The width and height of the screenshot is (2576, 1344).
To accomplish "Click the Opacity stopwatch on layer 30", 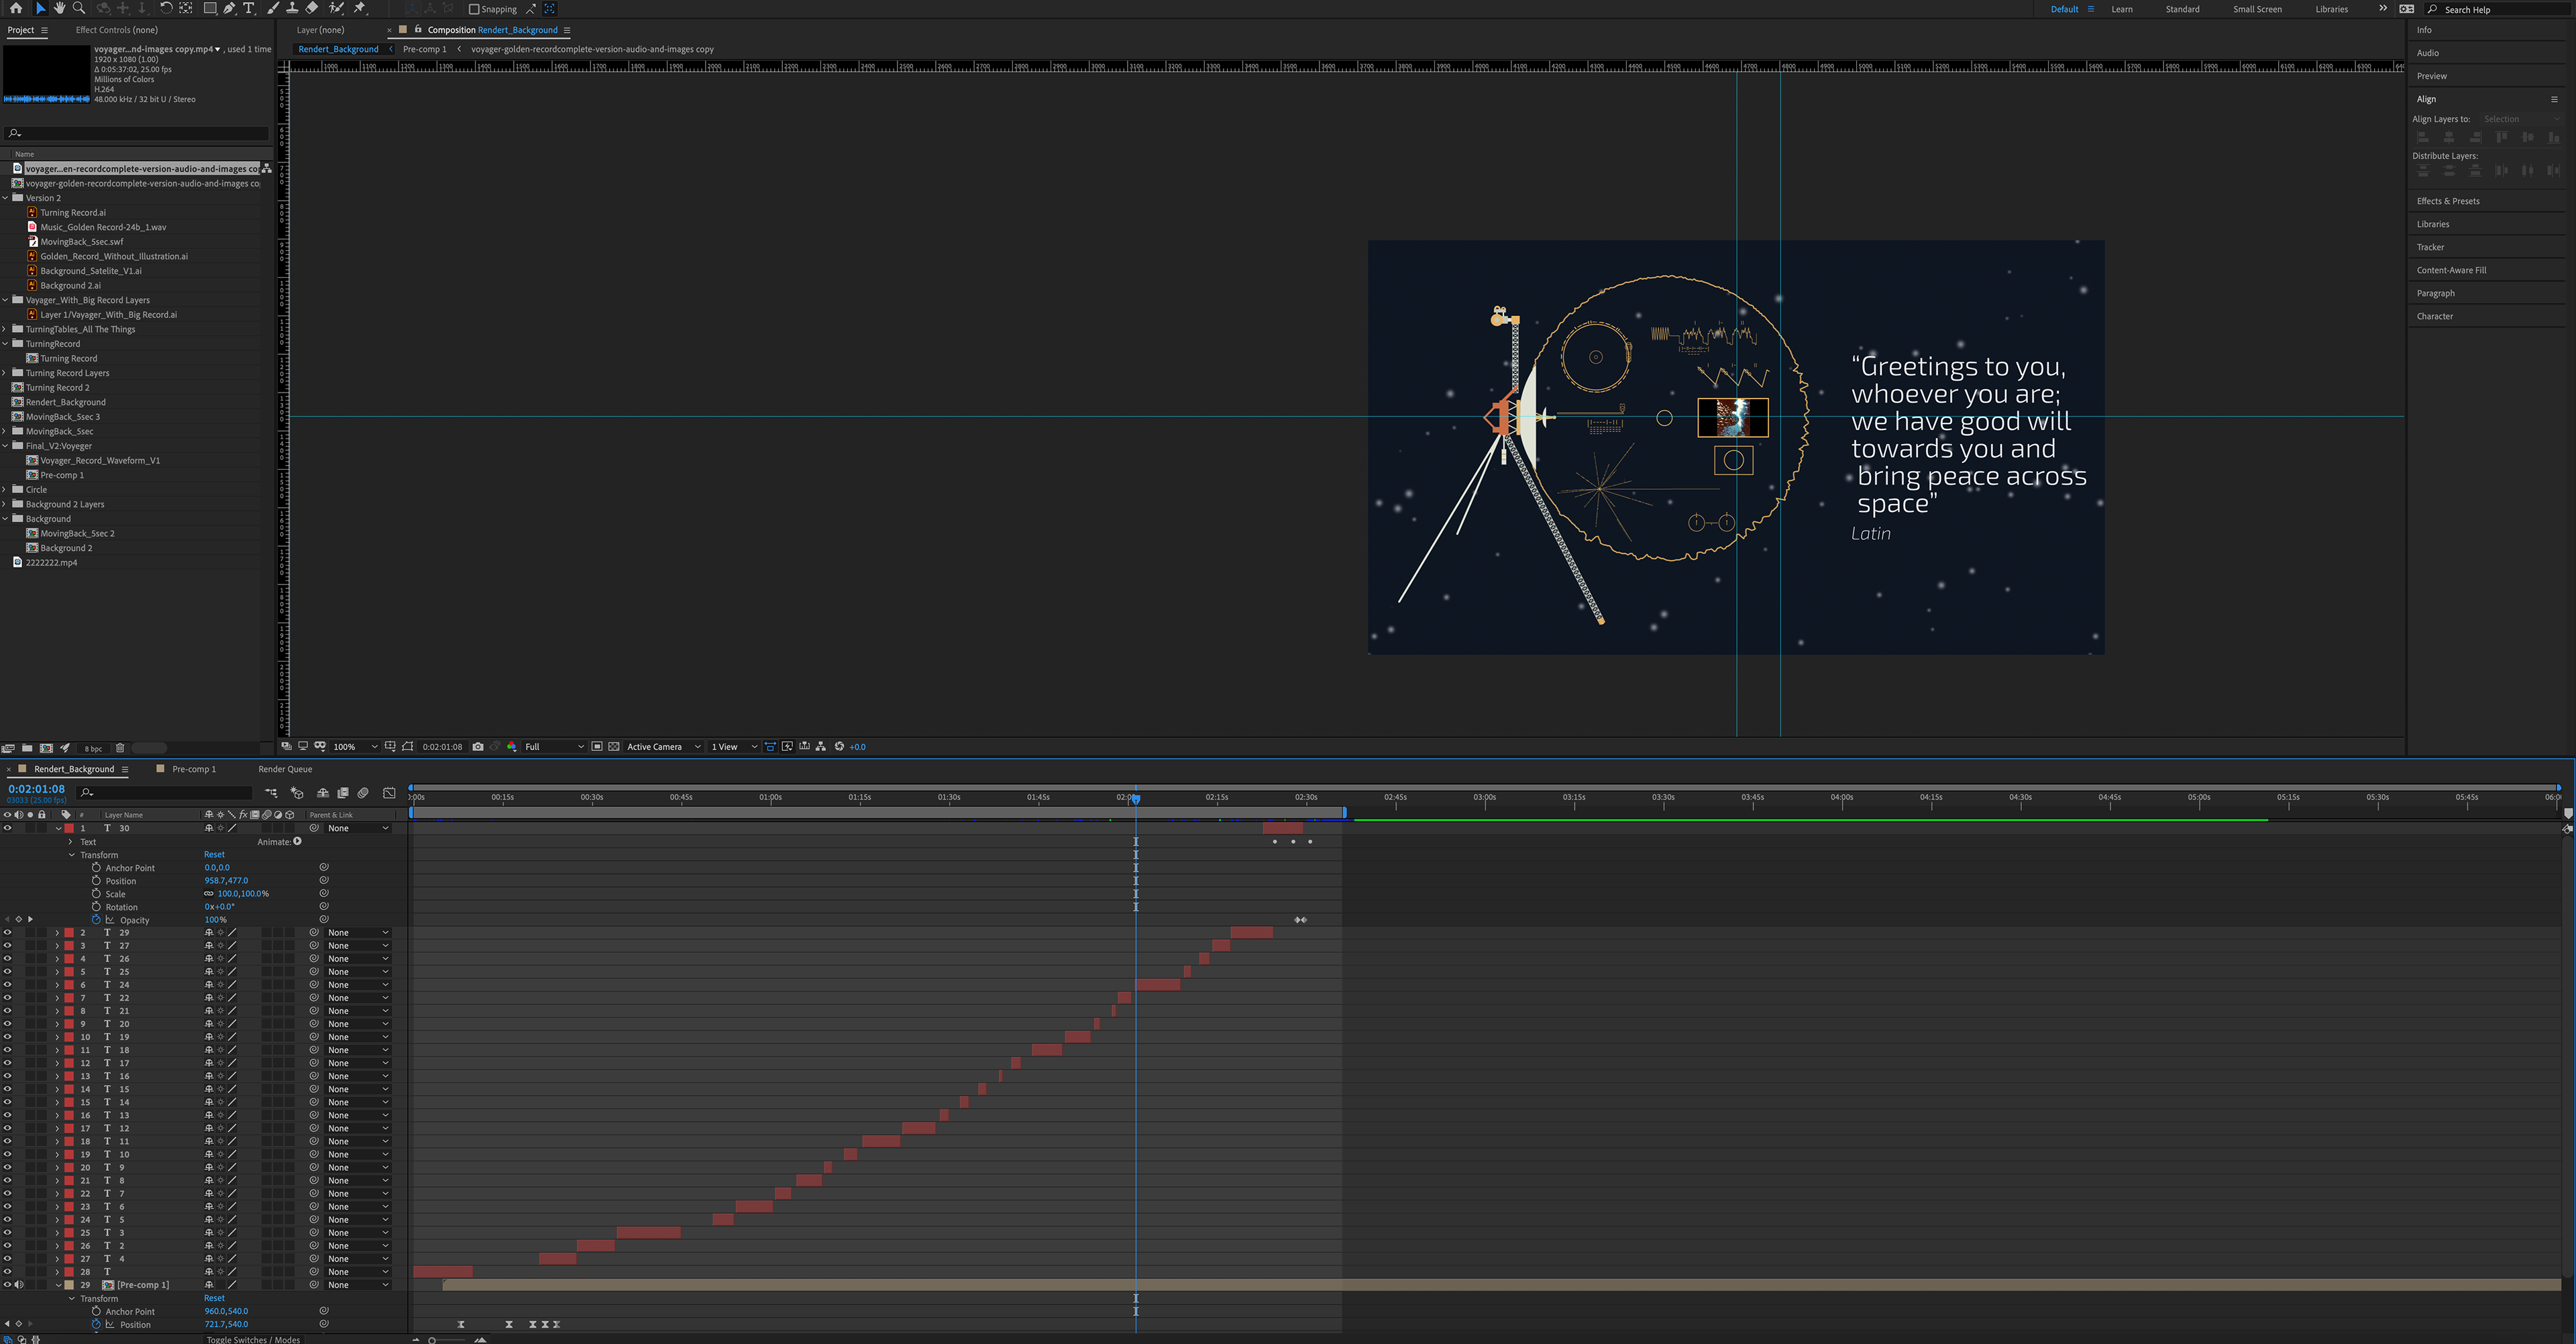I will point(96,920).
